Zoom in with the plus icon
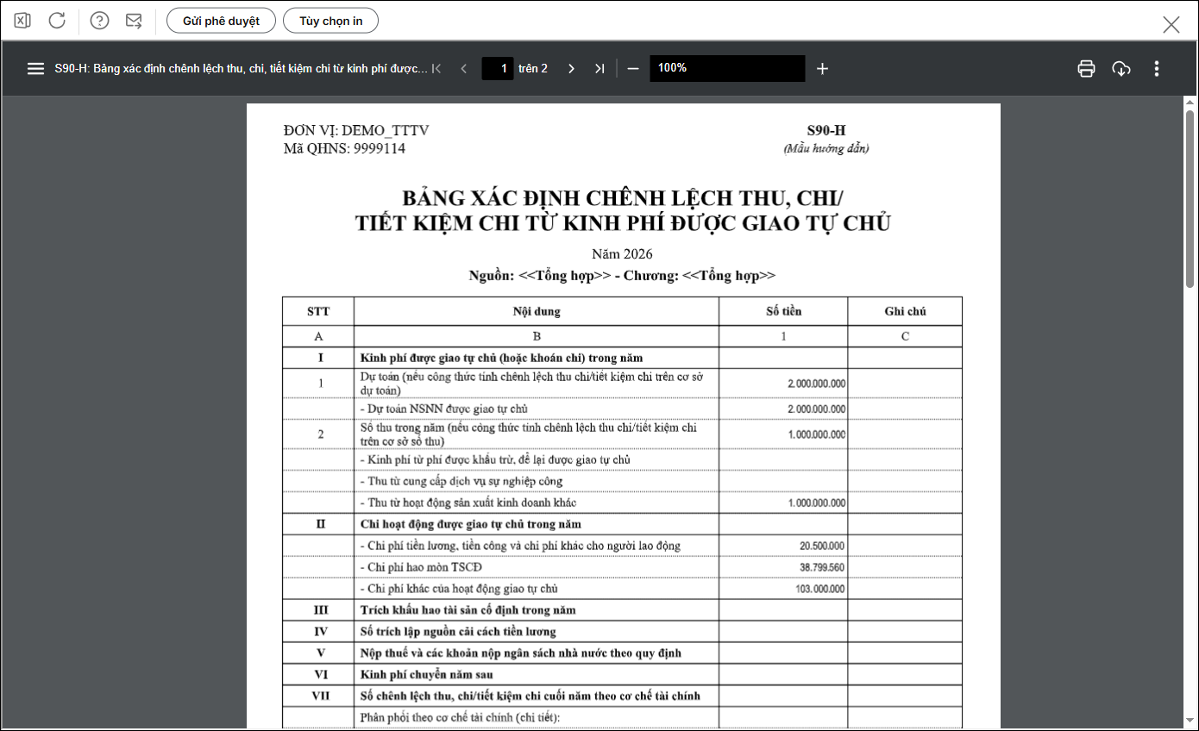 click(822, 69)
